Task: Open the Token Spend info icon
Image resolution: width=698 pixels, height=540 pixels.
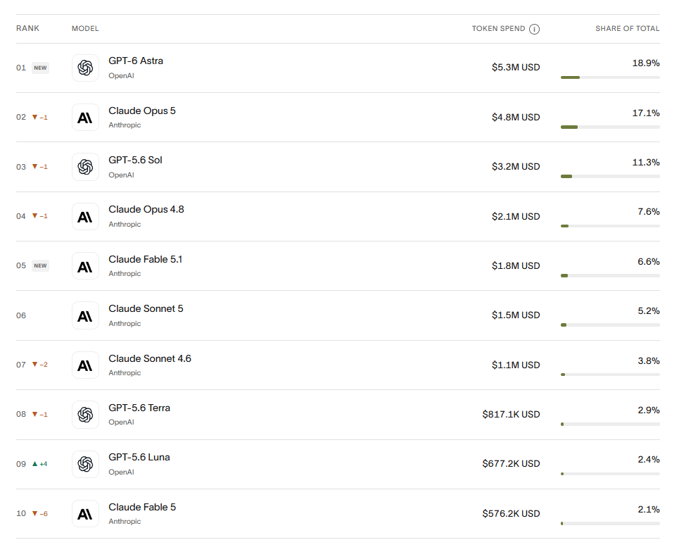Action: tap(534, 29)
